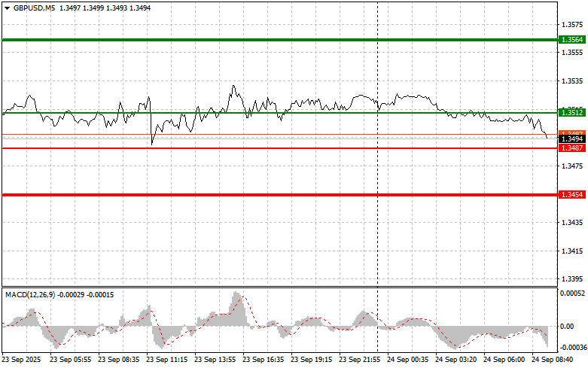Click the 1.3535 price axis value
The width and height of the screenshot is (588, 368).
click(x=573, y=81)
